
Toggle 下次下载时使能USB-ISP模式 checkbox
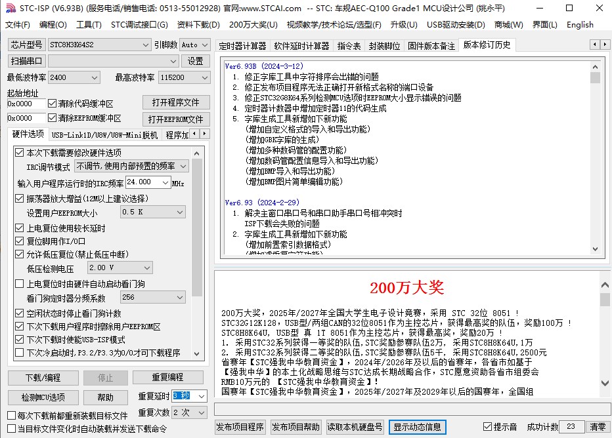point(19,340)
